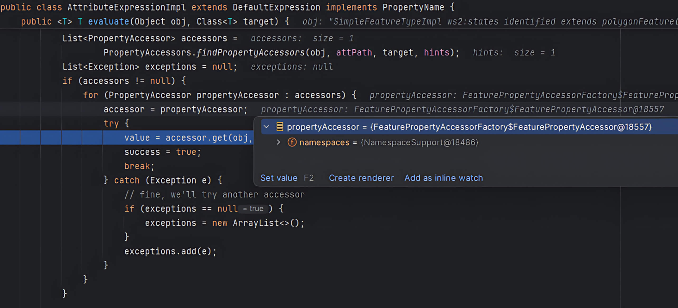The image size is (678, 308).
Task: Click the '= true' evaluation chip after null
Action: pos(252,208)
